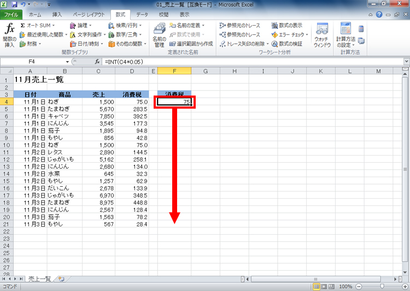Click the zoom slider handle
This screenshot has height=291, width=410.
click(382, 287)
